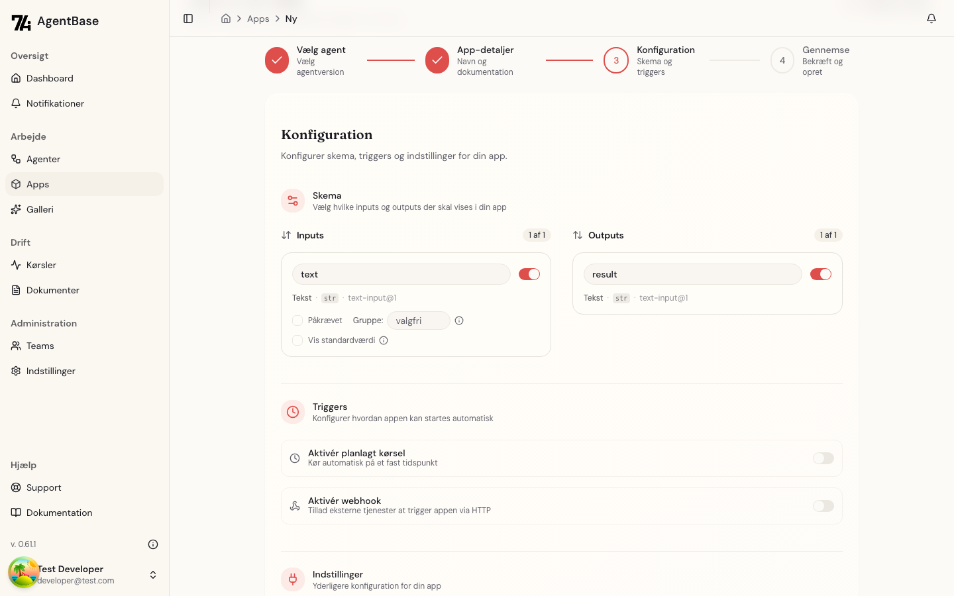Click info icon next to Gruppe field
Viewport: 954px width, 596px height.
coord(459,321)
